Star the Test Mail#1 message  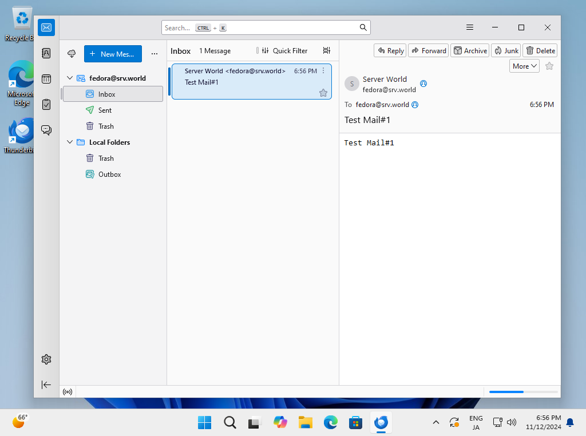click(x=323, y=93)
